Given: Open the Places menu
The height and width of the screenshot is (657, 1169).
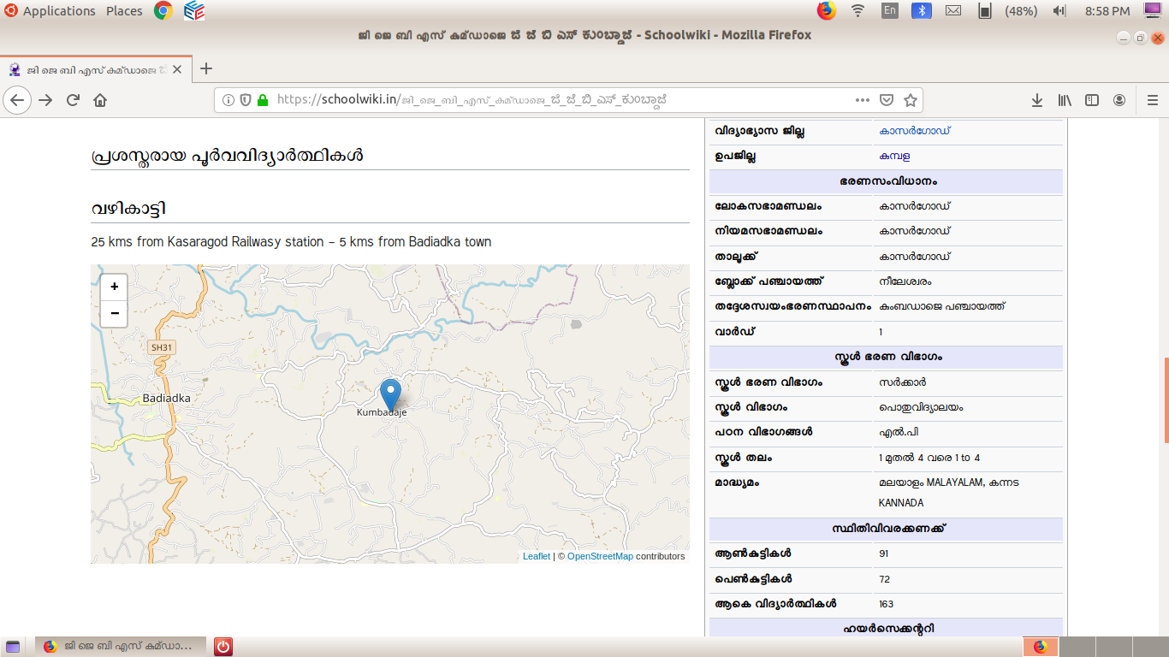Looking at the screenshot, I should coord(124,11).
